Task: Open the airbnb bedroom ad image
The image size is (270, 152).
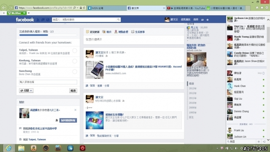Action: (197, 60)
